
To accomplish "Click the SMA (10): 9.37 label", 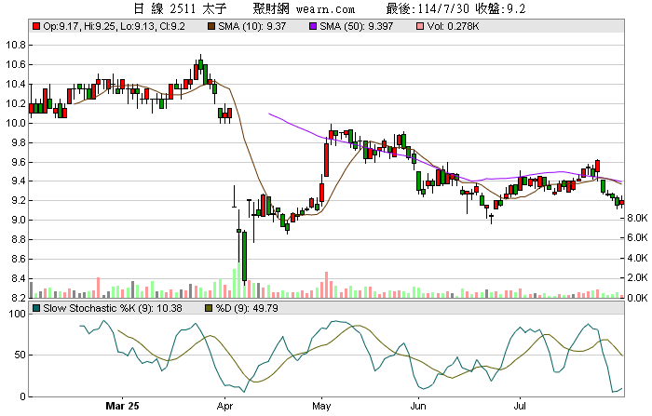I will click(x=252, y=26).
